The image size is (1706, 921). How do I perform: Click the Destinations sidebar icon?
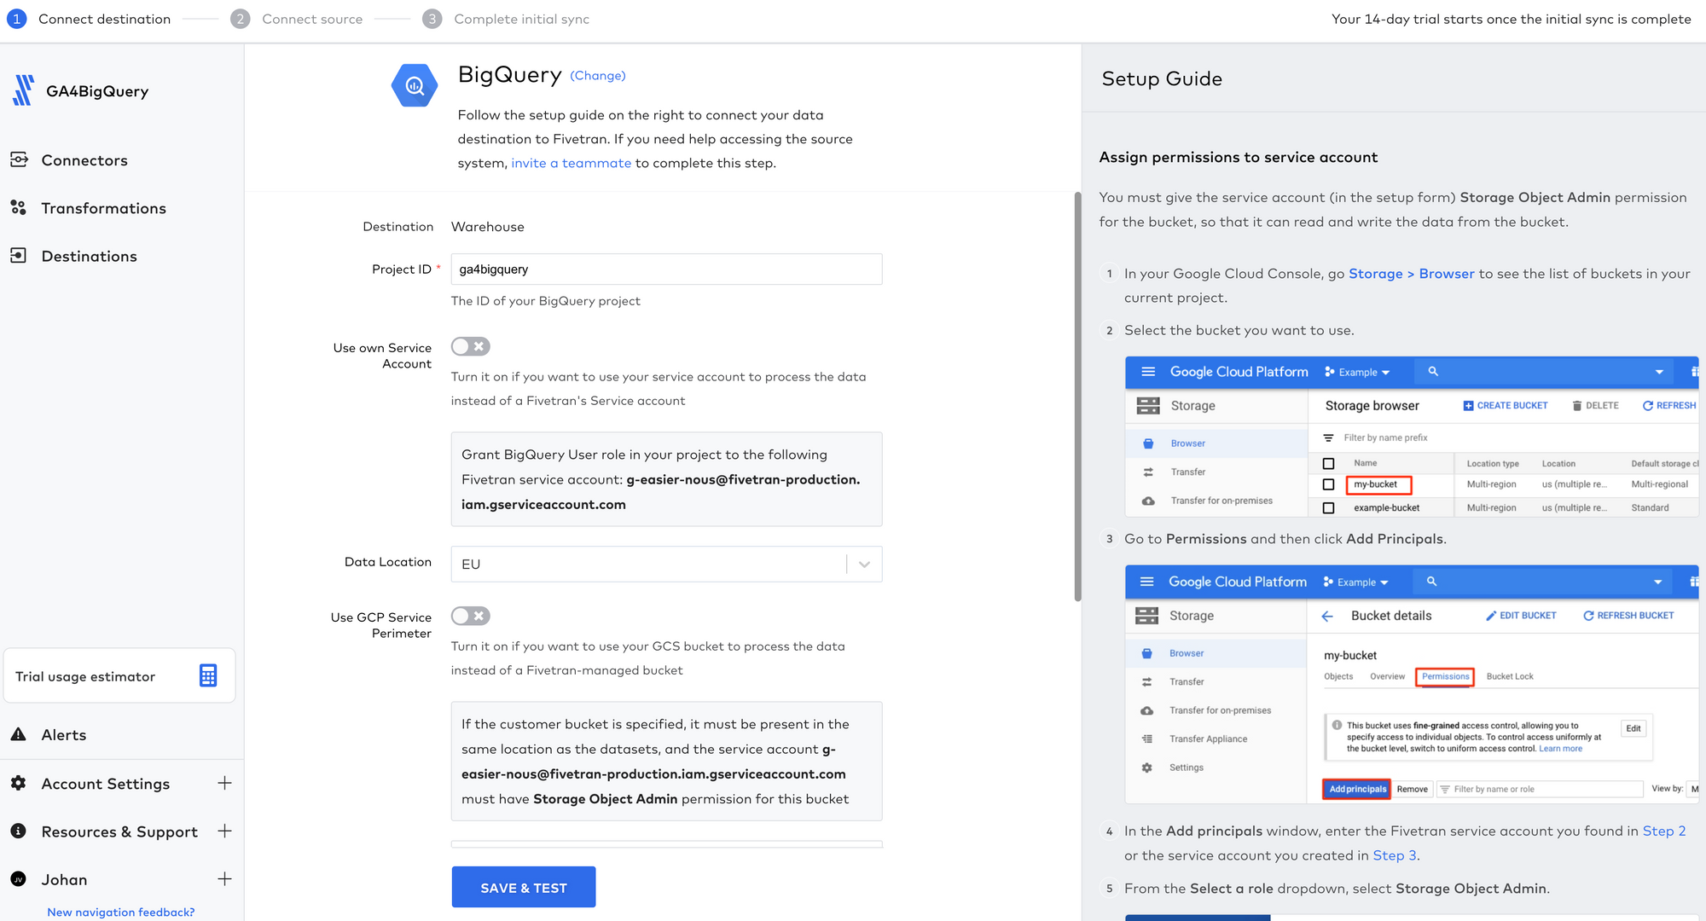[19, 256]
